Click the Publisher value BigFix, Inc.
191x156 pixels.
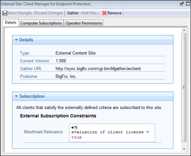tap(66, 77)
